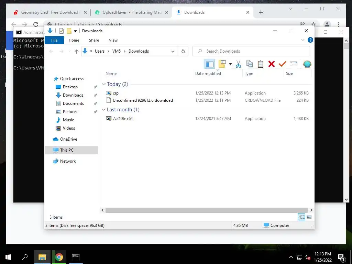Collapse the Today (2) group
The image size is (352, 264).
coord(103,84)
